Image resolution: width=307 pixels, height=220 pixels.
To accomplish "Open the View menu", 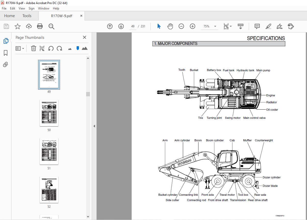I will coord(22,8).
